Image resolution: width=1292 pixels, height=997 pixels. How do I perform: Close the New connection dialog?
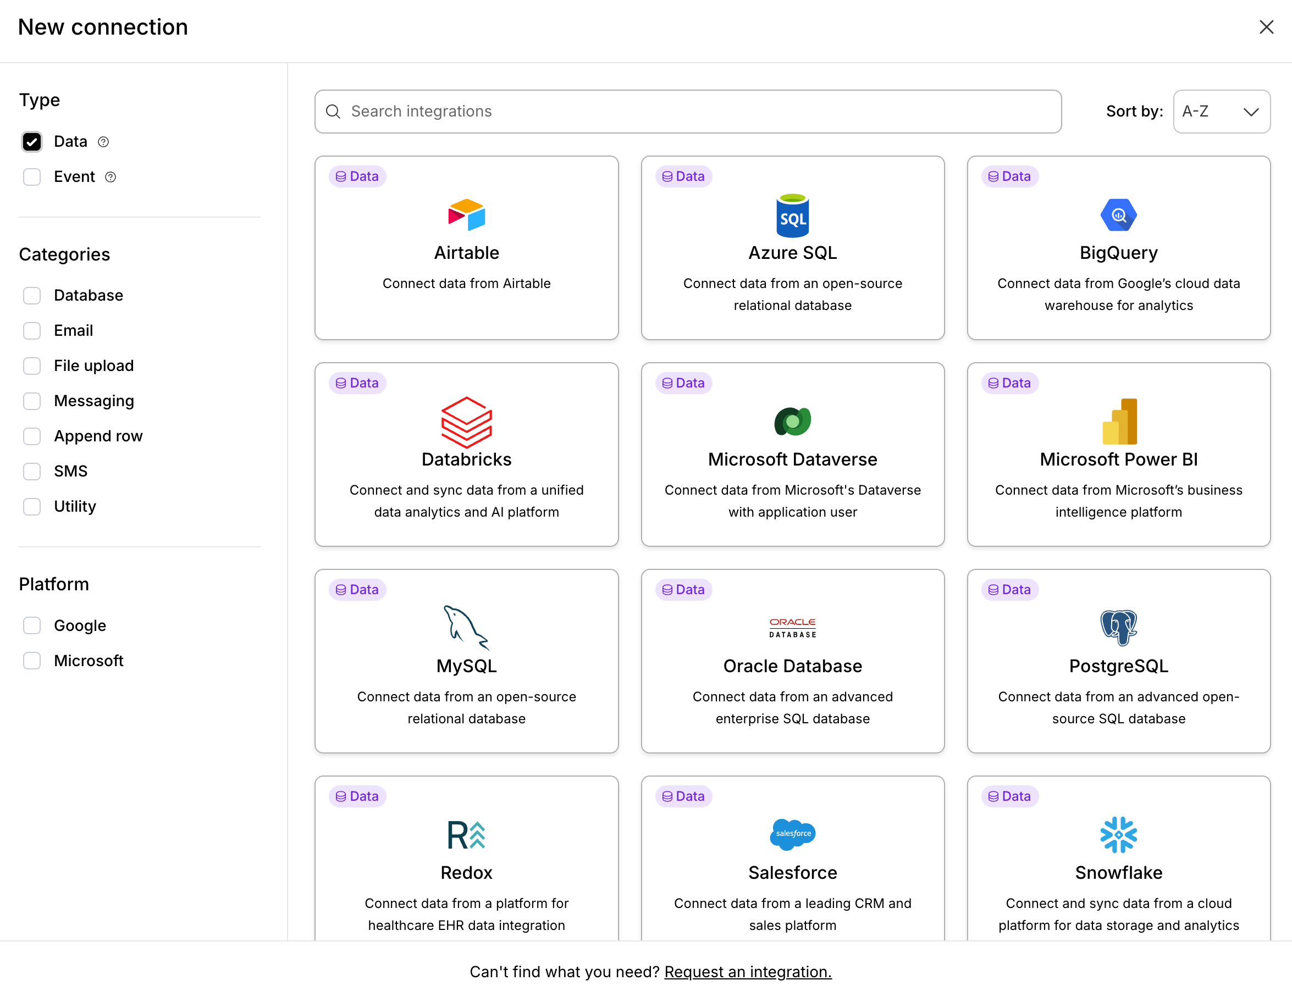(x=1266, y=27)
